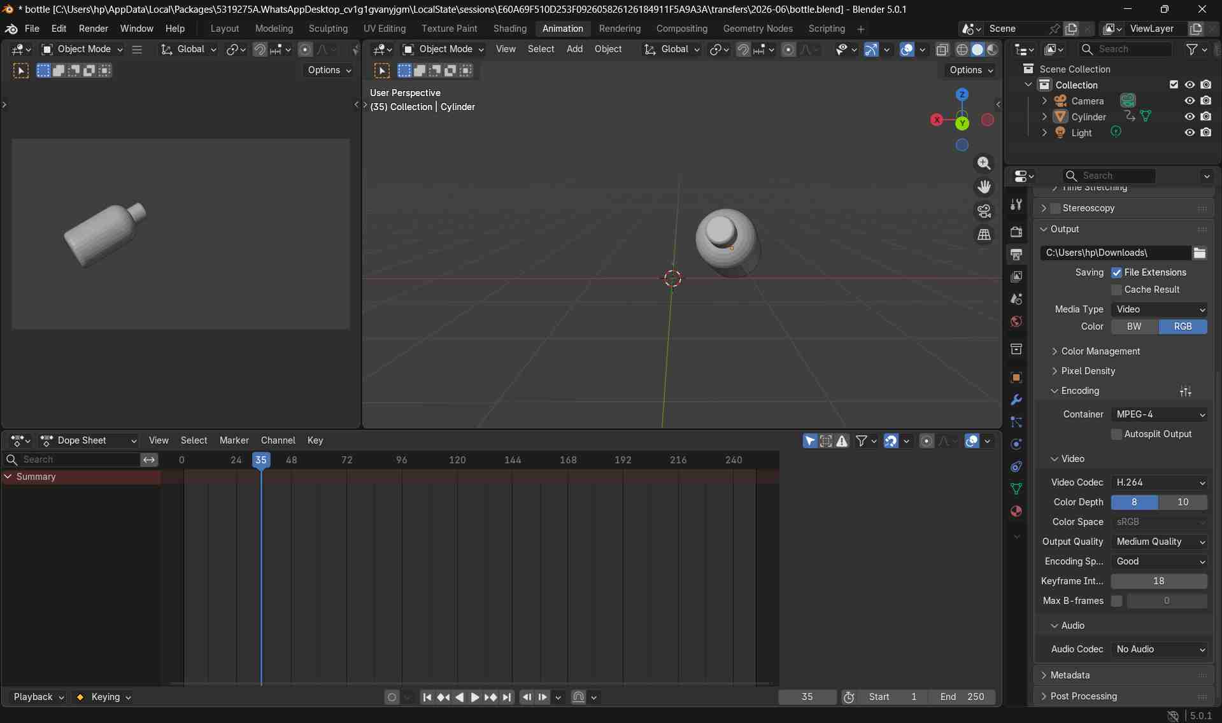Open the Video Codec dropdown
Image resolution: width=1222 pixels, height=723 pixels.
[1159, 482]
